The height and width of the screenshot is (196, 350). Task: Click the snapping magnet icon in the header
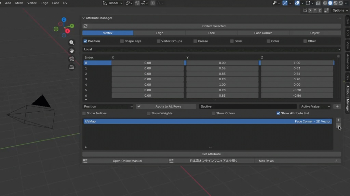[137, 3]
